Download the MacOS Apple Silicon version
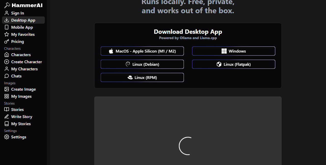The width and height of the screenshot is (326, 165). (142, 51)
